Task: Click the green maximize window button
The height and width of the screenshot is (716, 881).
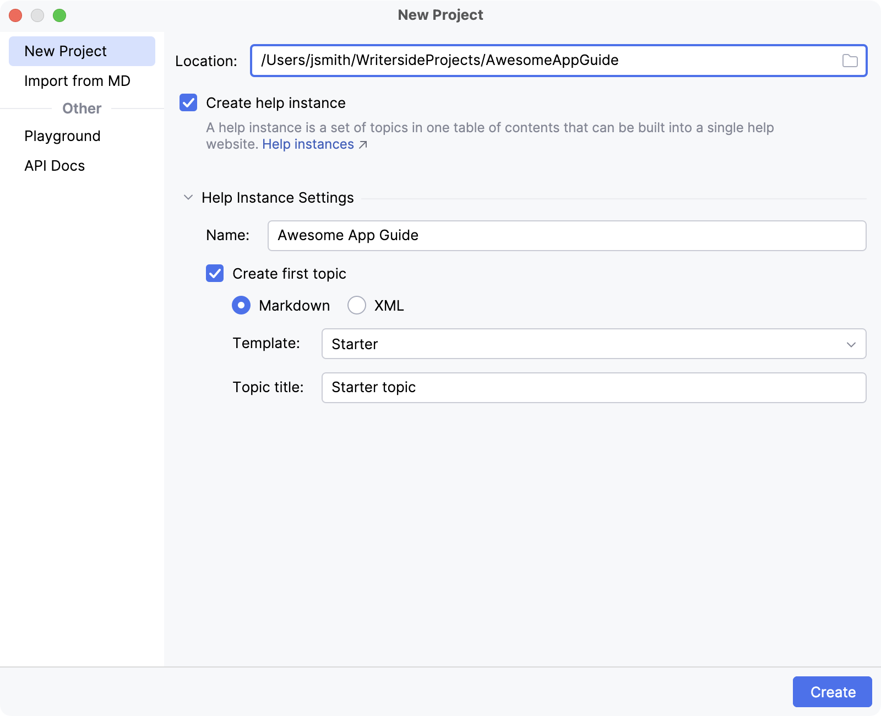Action: click(59, 15)
